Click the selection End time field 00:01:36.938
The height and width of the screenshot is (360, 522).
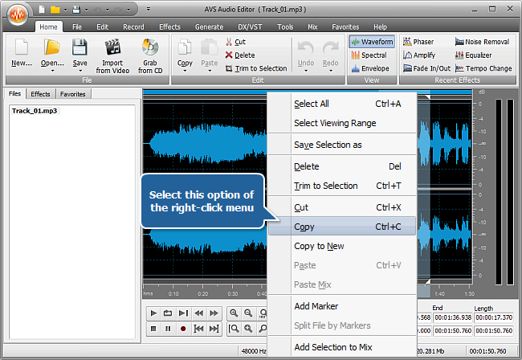coord(453,317)
